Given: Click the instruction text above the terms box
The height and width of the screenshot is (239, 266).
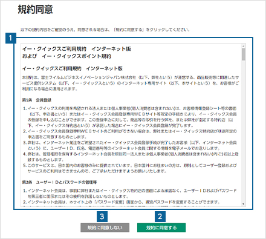Looking at the screenshot, I should [105, 30].
